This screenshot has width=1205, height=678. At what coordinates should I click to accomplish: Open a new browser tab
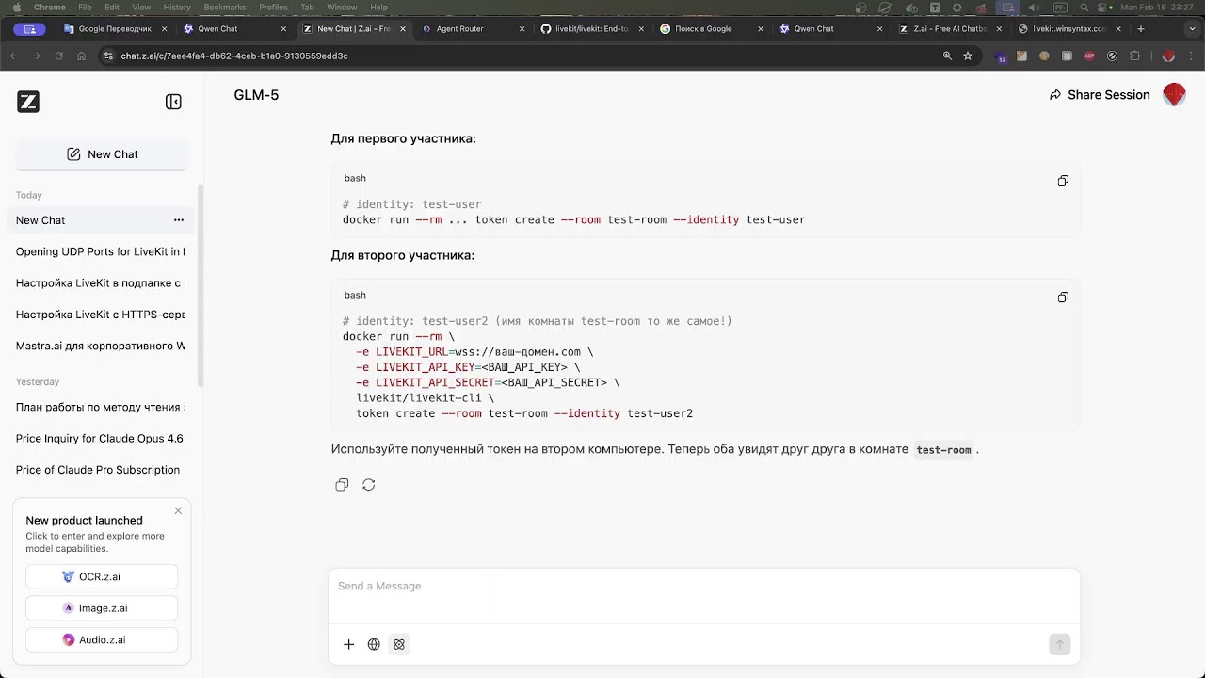click(1140, 28)
